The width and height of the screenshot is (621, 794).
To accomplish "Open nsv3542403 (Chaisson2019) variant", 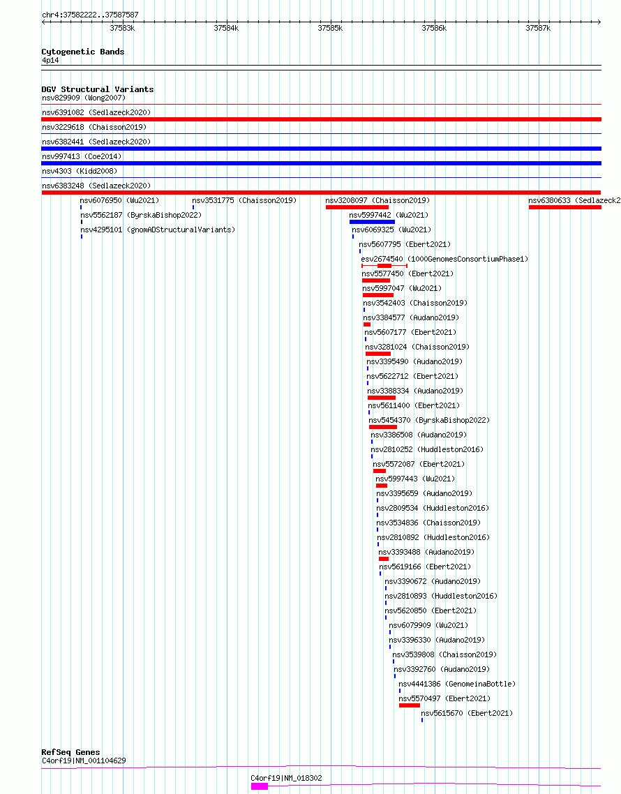I will (415, 304).
